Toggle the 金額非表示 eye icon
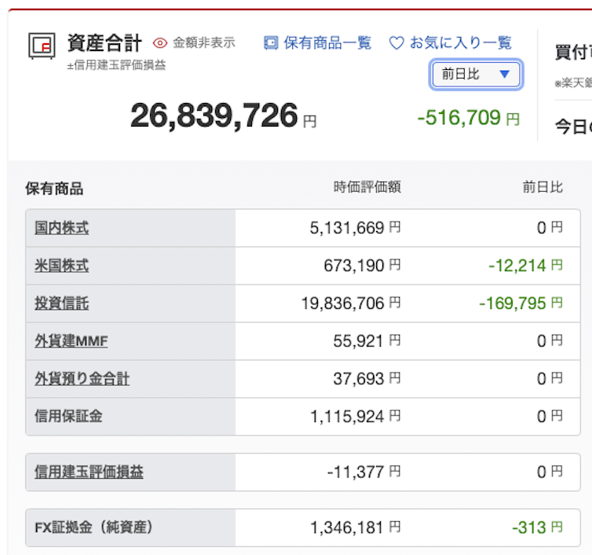592x555 pixels. click(160, 43)
